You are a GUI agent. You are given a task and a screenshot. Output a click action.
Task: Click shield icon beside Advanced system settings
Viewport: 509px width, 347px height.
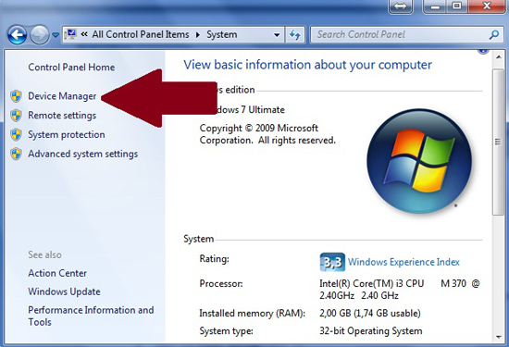point(16,154)
